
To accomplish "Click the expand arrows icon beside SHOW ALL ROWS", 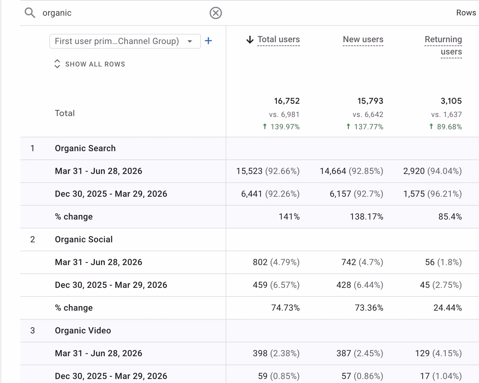I will (57, 64).
